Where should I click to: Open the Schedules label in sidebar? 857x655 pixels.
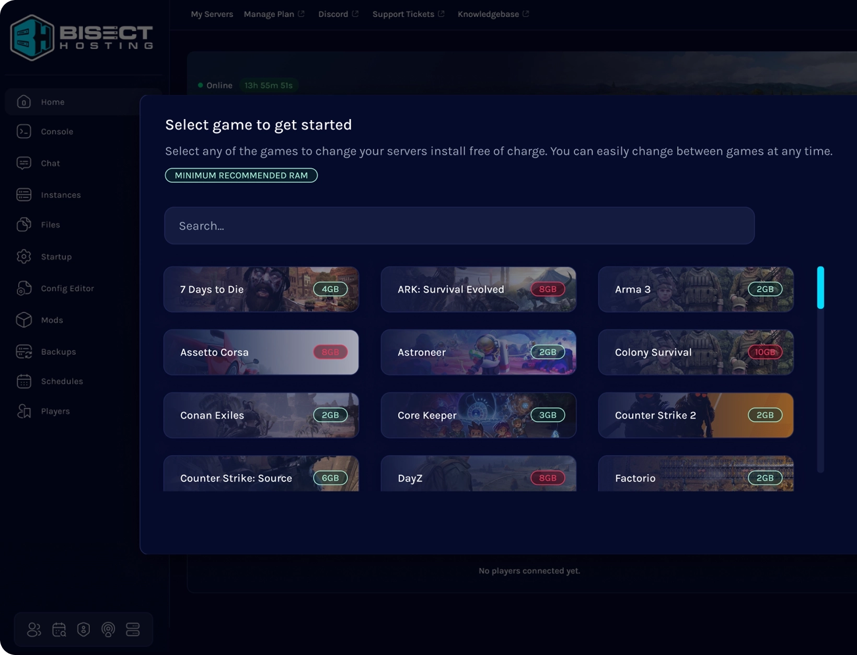(62, 381)
